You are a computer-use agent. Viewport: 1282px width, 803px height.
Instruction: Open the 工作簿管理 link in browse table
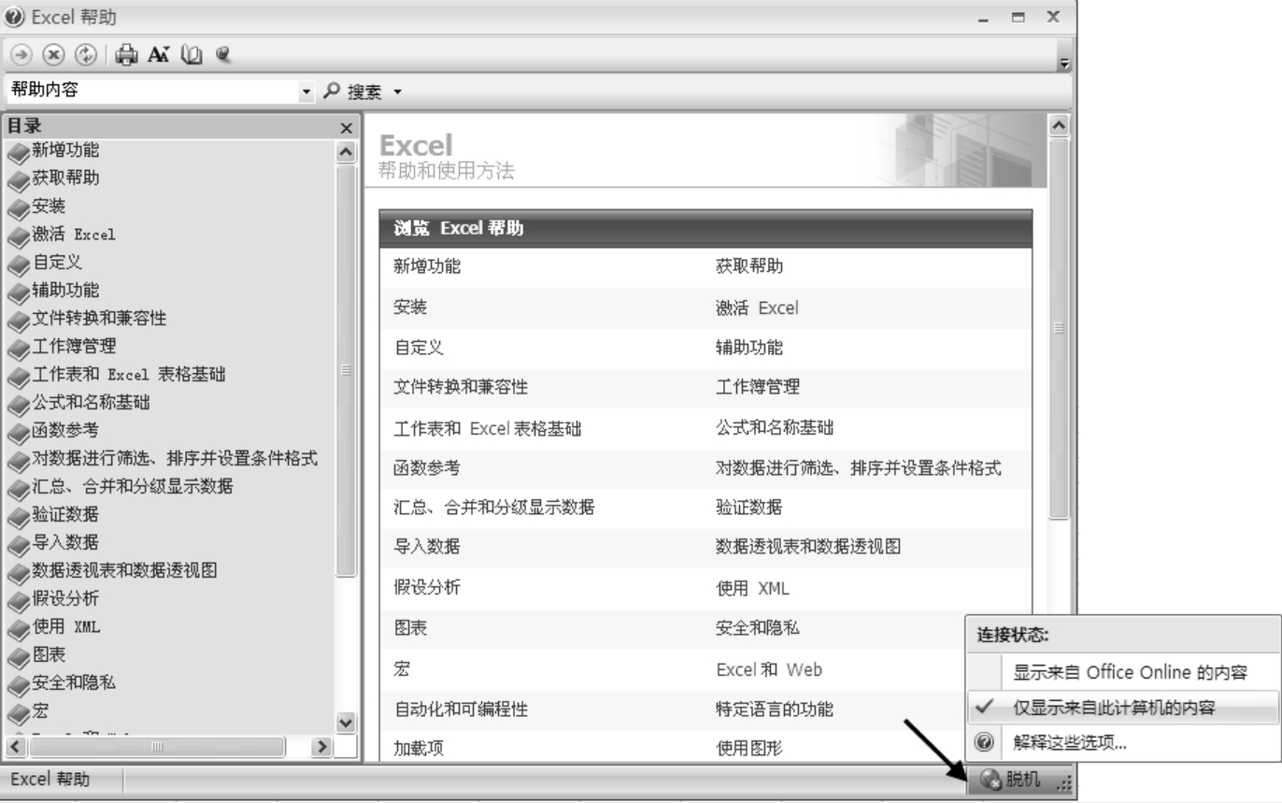(758, 386)
